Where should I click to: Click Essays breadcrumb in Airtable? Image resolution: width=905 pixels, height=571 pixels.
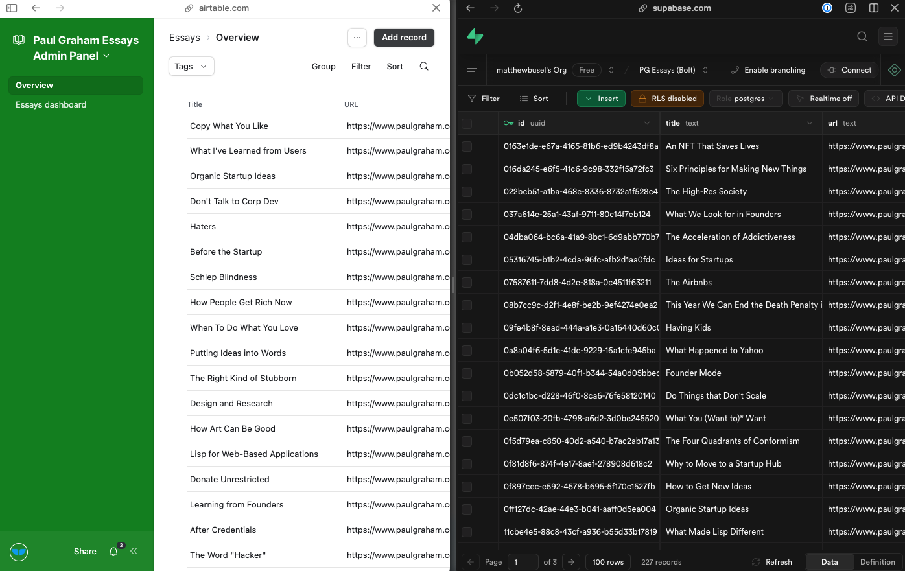point(185,38)
